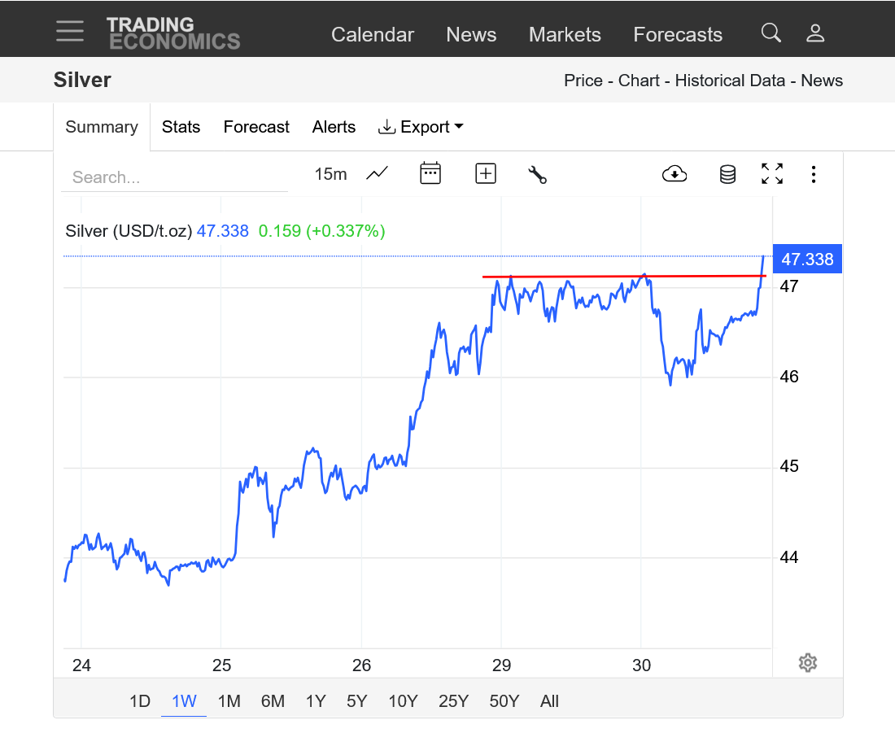Download chart via cloud icon
Viewport: 895px width, 733px height.
click(x=675, y=173)
